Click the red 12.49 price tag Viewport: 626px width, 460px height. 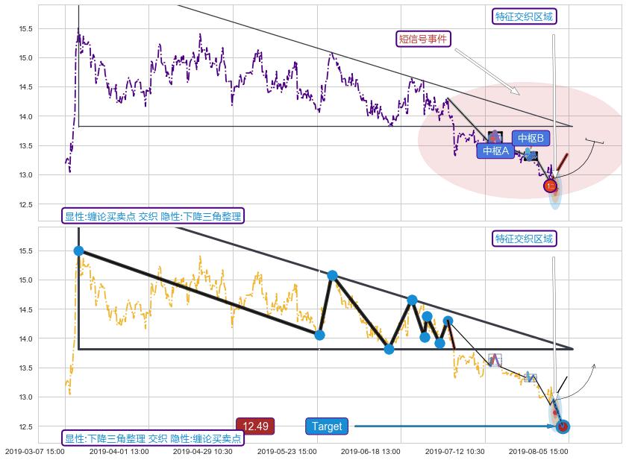pyautogui.click(x=255, y=426)
